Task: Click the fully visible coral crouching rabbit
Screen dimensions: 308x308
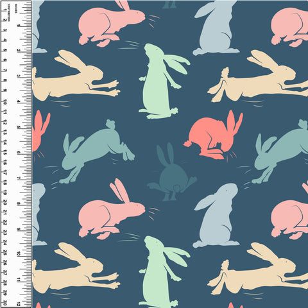Action: [214, 135]
